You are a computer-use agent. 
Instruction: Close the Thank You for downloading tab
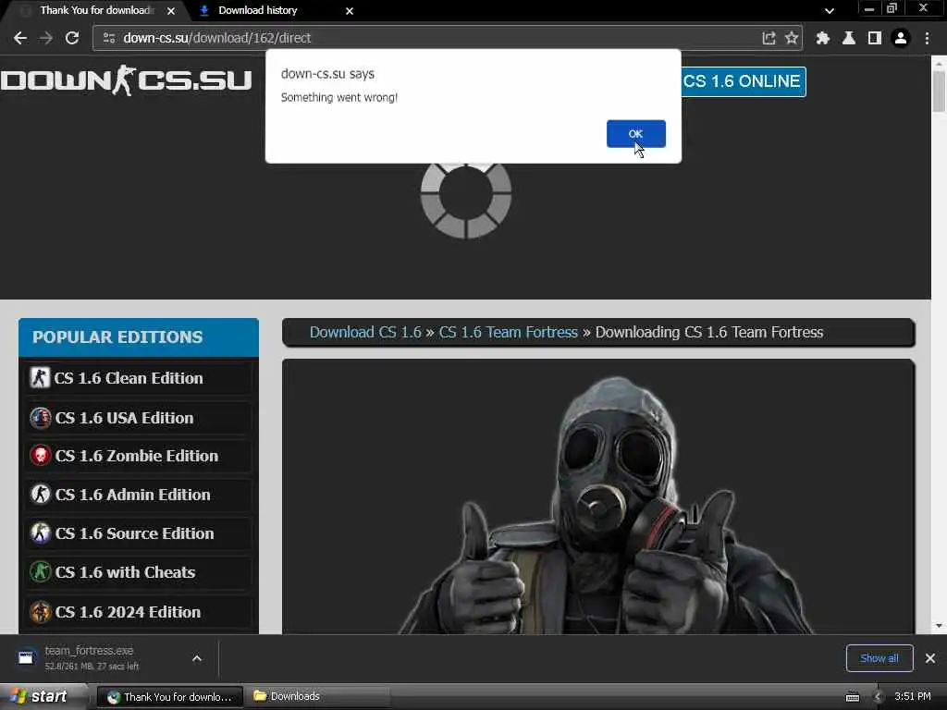coord(171,11)
